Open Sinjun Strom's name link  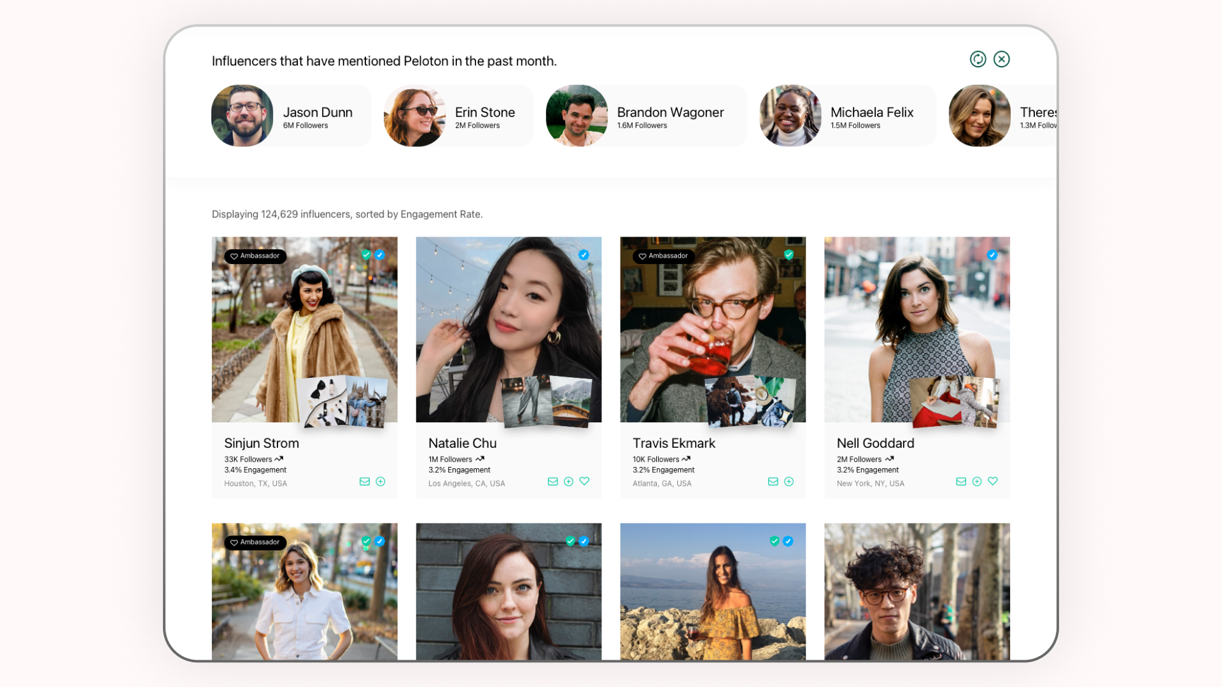(x=262, y=443)
